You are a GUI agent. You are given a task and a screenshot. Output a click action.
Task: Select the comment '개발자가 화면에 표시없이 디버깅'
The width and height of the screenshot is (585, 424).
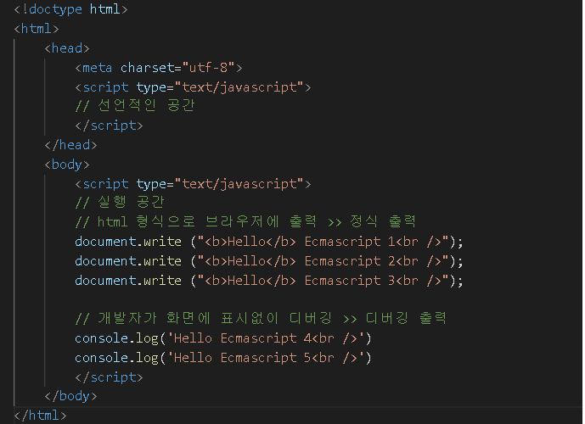(x=261, y=319)
